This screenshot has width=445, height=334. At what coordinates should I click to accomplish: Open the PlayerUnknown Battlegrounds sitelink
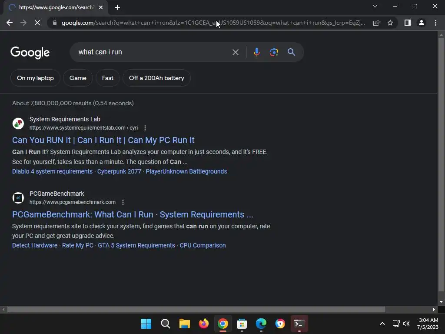pyautogui.click(x=186, y=171)
